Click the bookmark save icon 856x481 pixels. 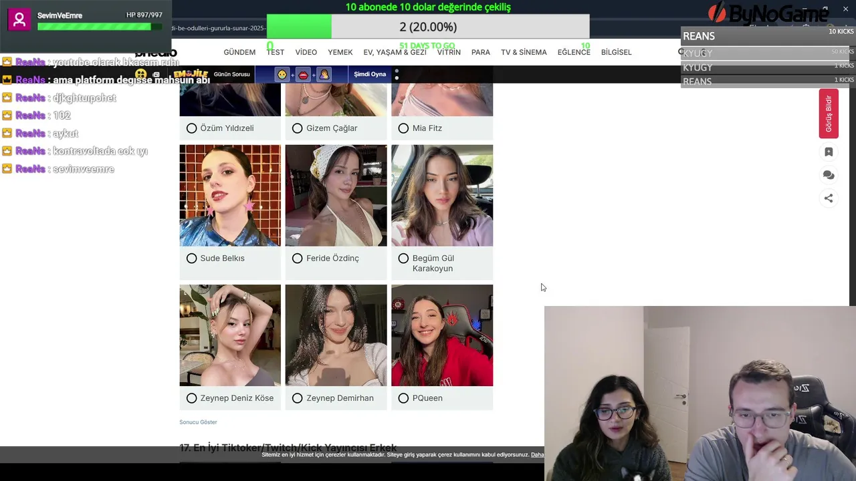coord(829,152)
